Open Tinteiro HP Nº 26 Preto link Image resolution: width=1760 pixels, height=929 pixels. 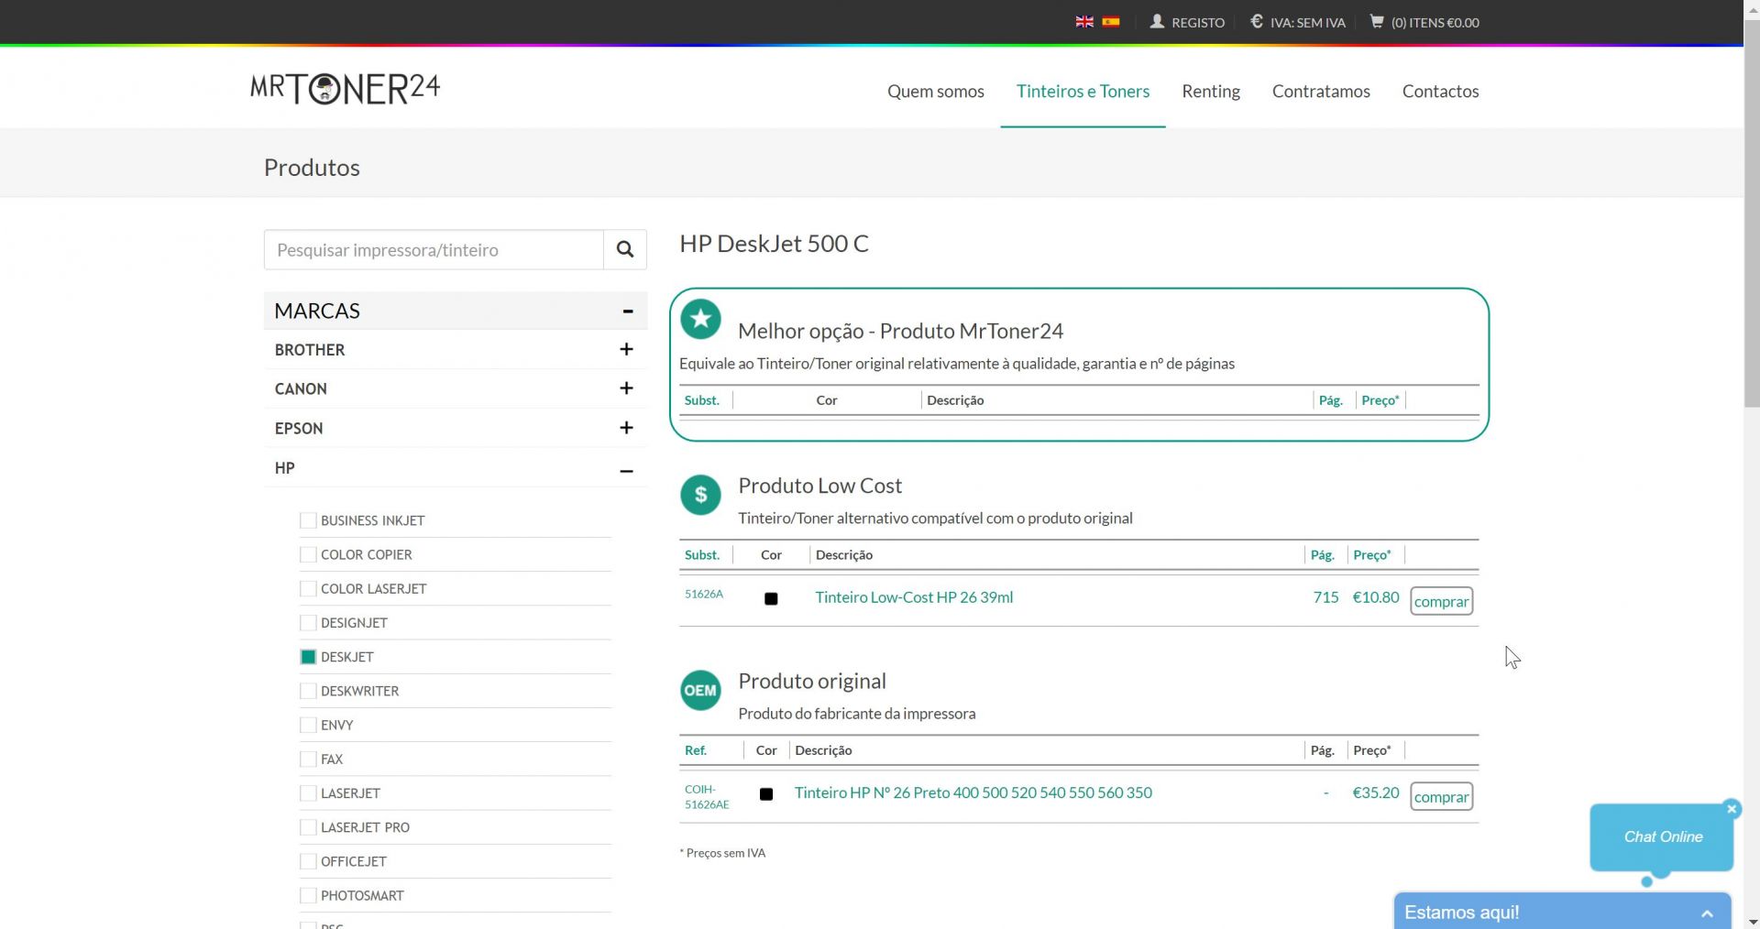tap(973, 792)
